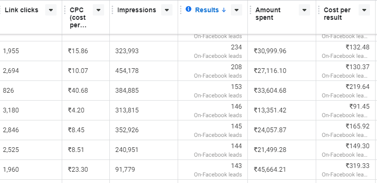Open the Amount spent column dropdown

tap(304, 10)
